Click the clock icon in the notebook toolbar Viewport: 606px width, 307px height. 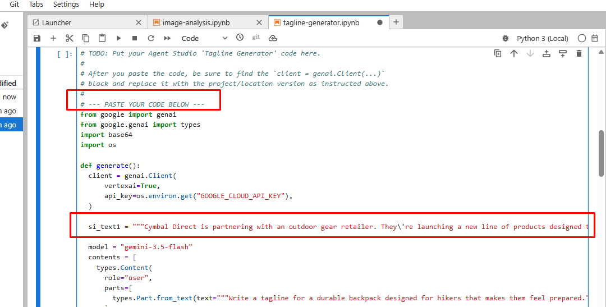click(x=240, y=37)
